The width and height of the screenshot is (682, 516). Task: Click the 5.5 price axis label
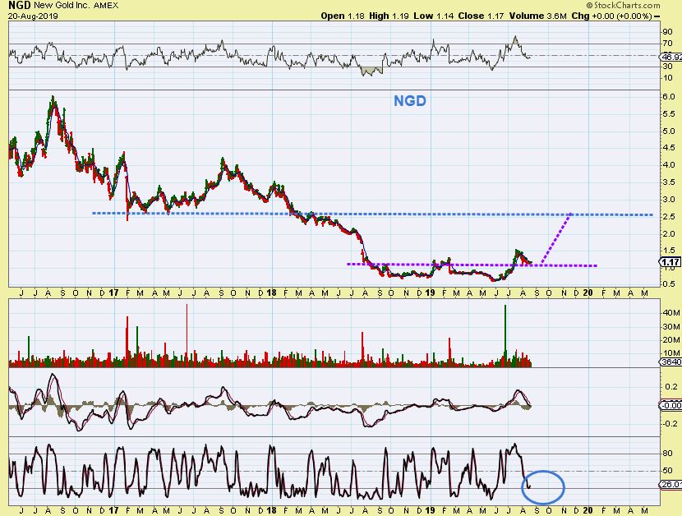pos(669,114)
